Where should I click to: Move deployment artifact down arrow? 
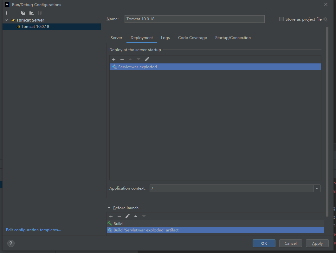(x=139, y=59)
